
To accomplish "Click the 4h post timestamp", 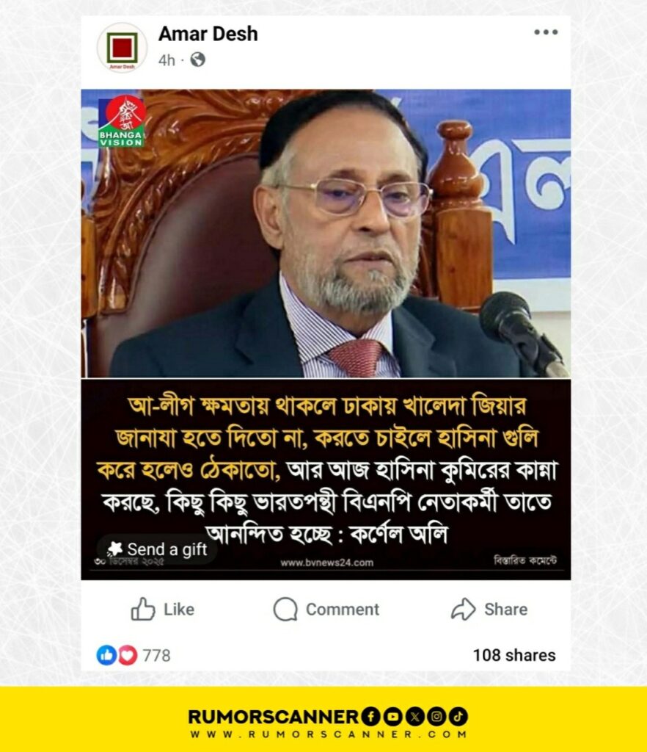I will pyautogui.click(x=167, y=60).
